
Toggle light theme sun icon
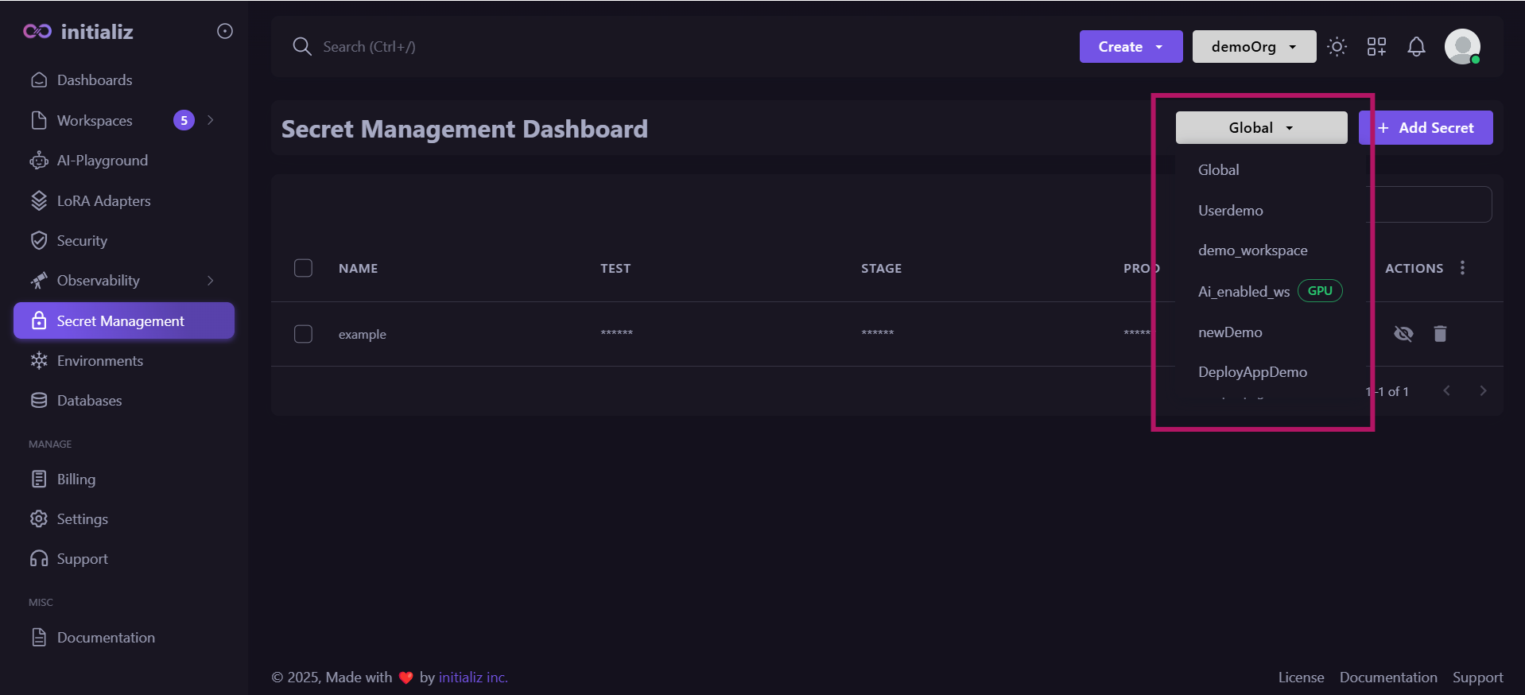1337,47
